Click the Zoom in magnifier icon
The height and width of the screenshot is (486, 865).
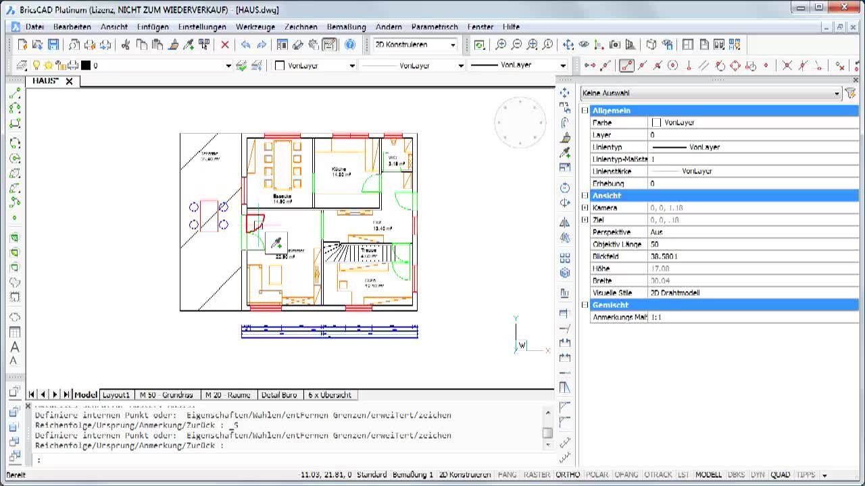point(501,45)
